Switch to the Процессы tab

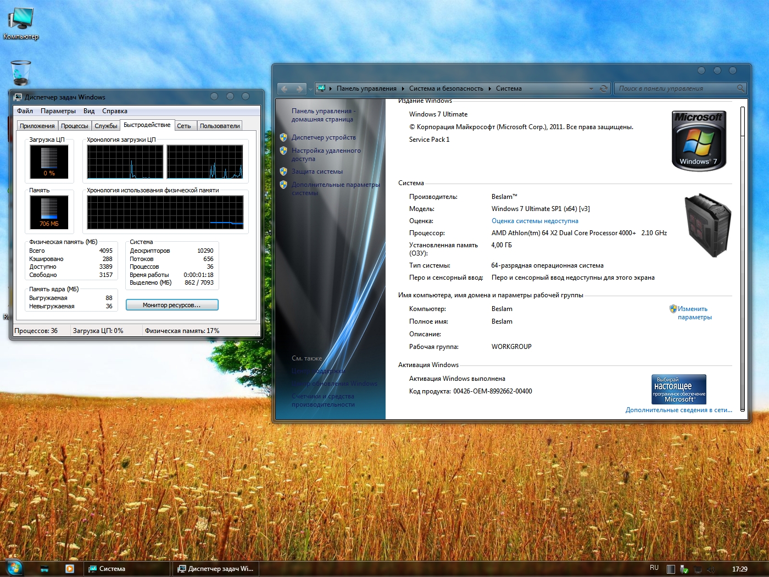pos(75,126)
